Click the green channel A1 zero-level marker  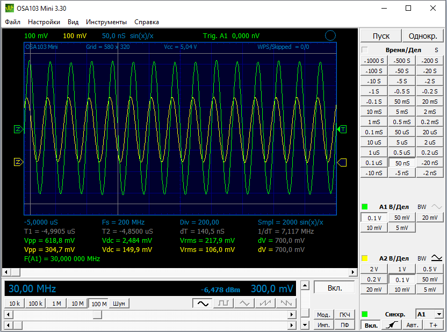pyautogui.click(x=18, y=129)
